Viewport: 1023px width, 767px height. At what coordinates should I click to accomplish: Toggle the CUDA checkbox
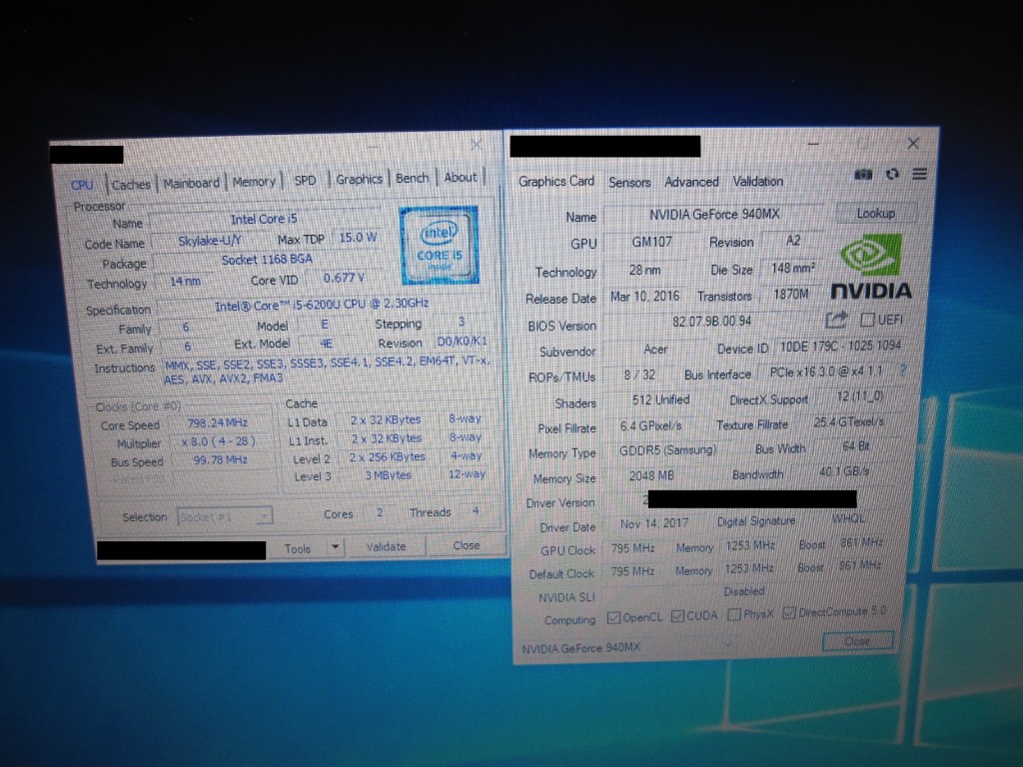[678, 615]
